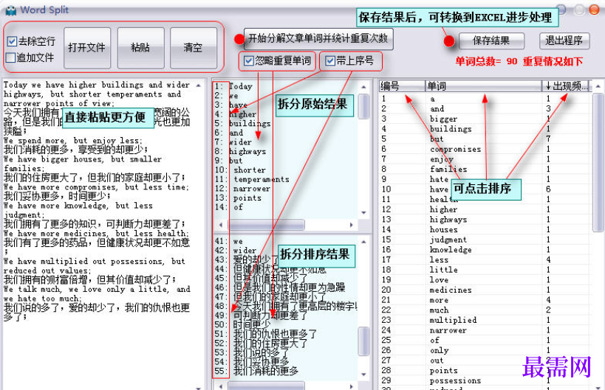Viewport: 605px width, 390px height.
Task: Click left arrow of sorted result horizontal scrollbar
Action: click(221, 386)
